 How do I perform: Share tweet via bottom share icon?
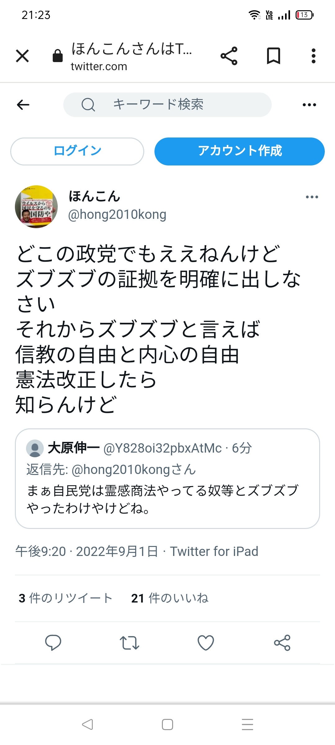(x=282, y=643)
